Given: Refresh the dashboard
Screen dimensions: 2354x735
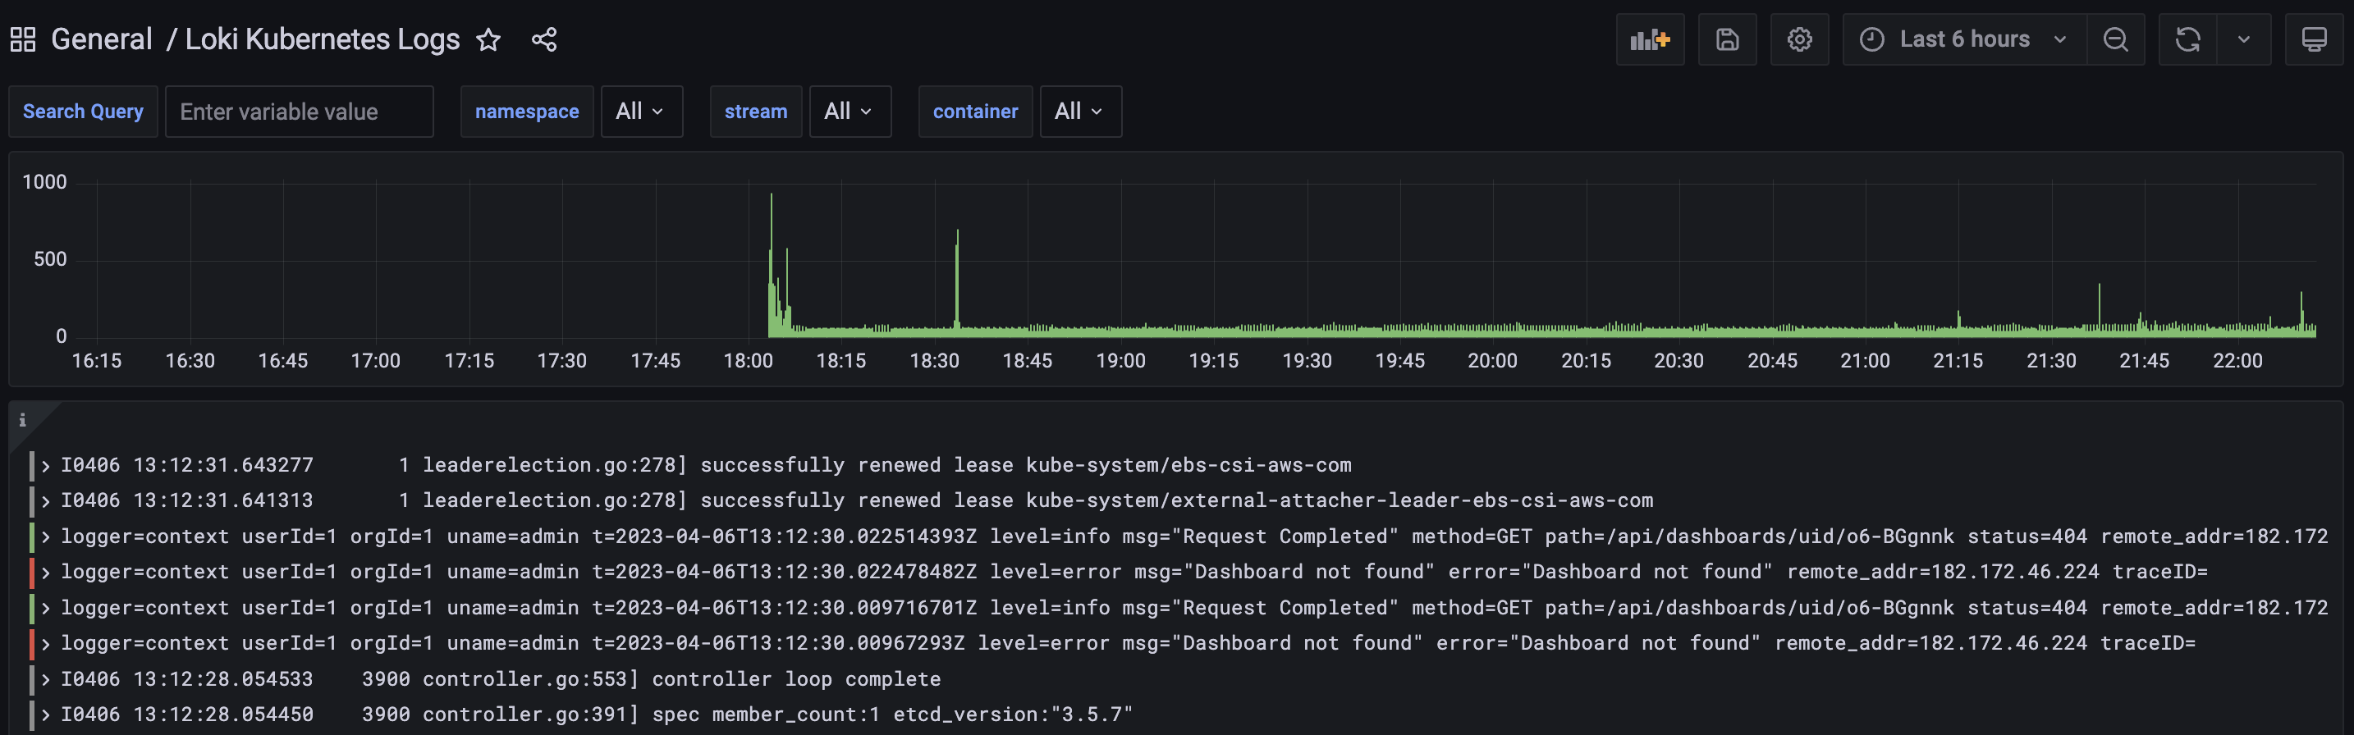Looking at the screenshot, I should tap(2187, 39).
